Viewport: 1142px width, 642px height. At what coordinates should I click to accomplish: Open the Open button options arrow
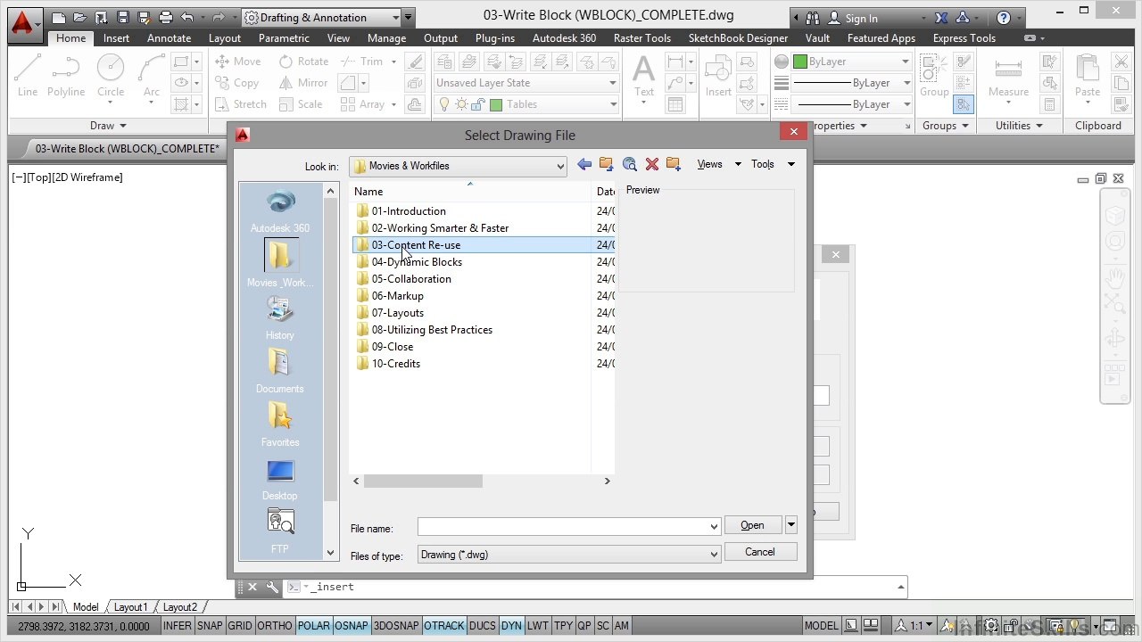pyautogui.click(x=790, y=525)
